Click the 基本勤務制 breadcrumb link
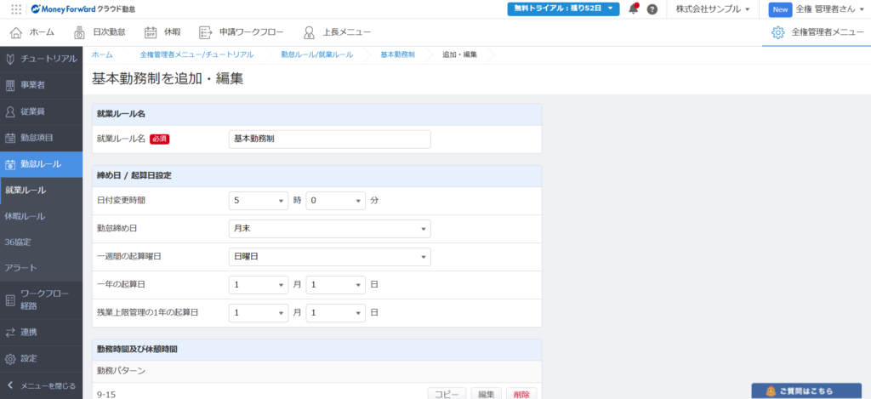 (397, 54)
